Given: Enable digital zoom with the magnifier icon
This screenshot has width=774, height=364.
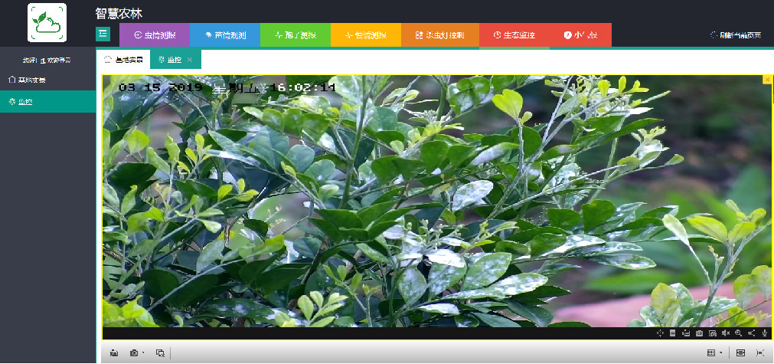Looking at the screenshot, I should (739, 333).
